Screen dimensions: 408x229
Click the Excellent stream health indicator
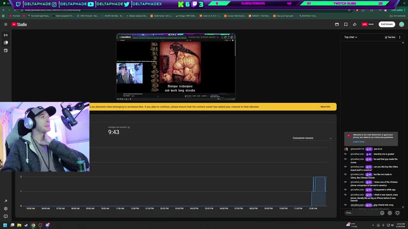tap(125, 37)
